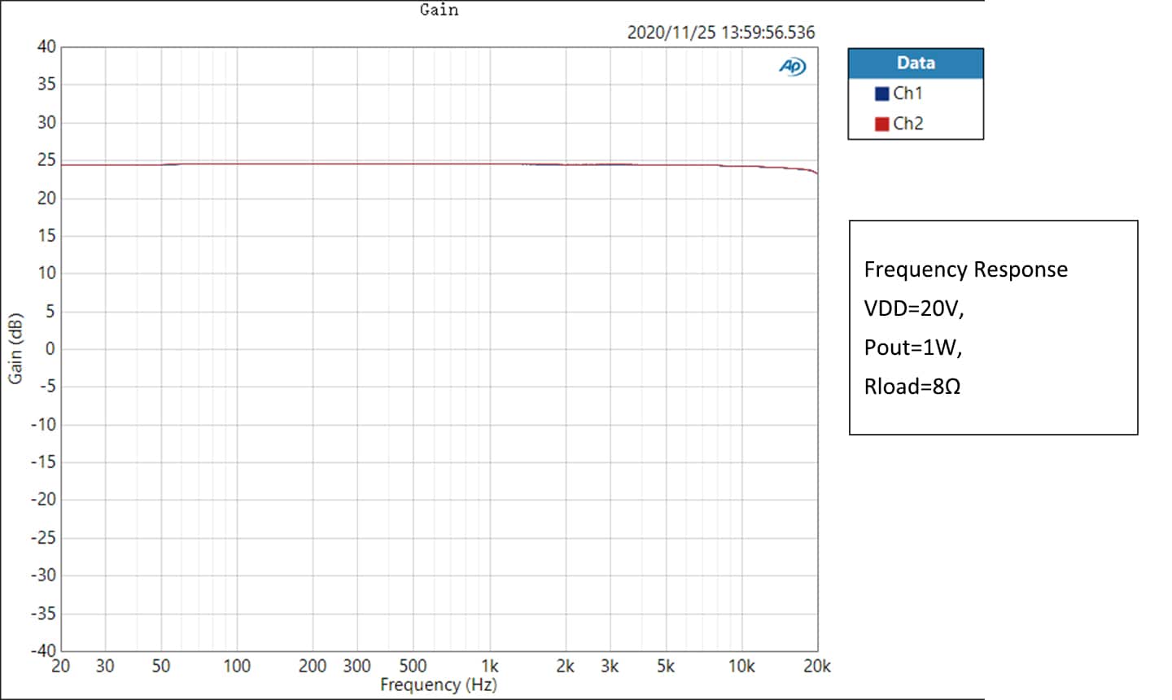Viewport: 1172px width, 700px height.
Task: Click the 200 frequency tick label
Action: click(313, 667)
